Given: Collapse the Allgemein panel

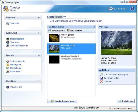Looking at the screenshot, I should click(x=39, y=17).
